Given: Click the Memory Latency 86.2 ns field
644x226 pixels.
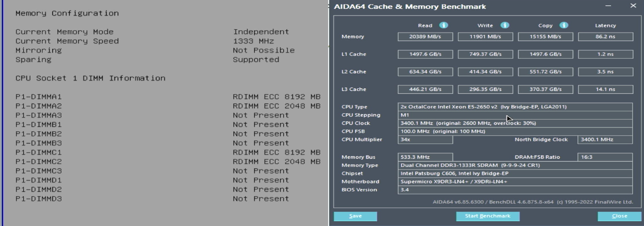Looking at the screenshot, I should coord(605,37).
